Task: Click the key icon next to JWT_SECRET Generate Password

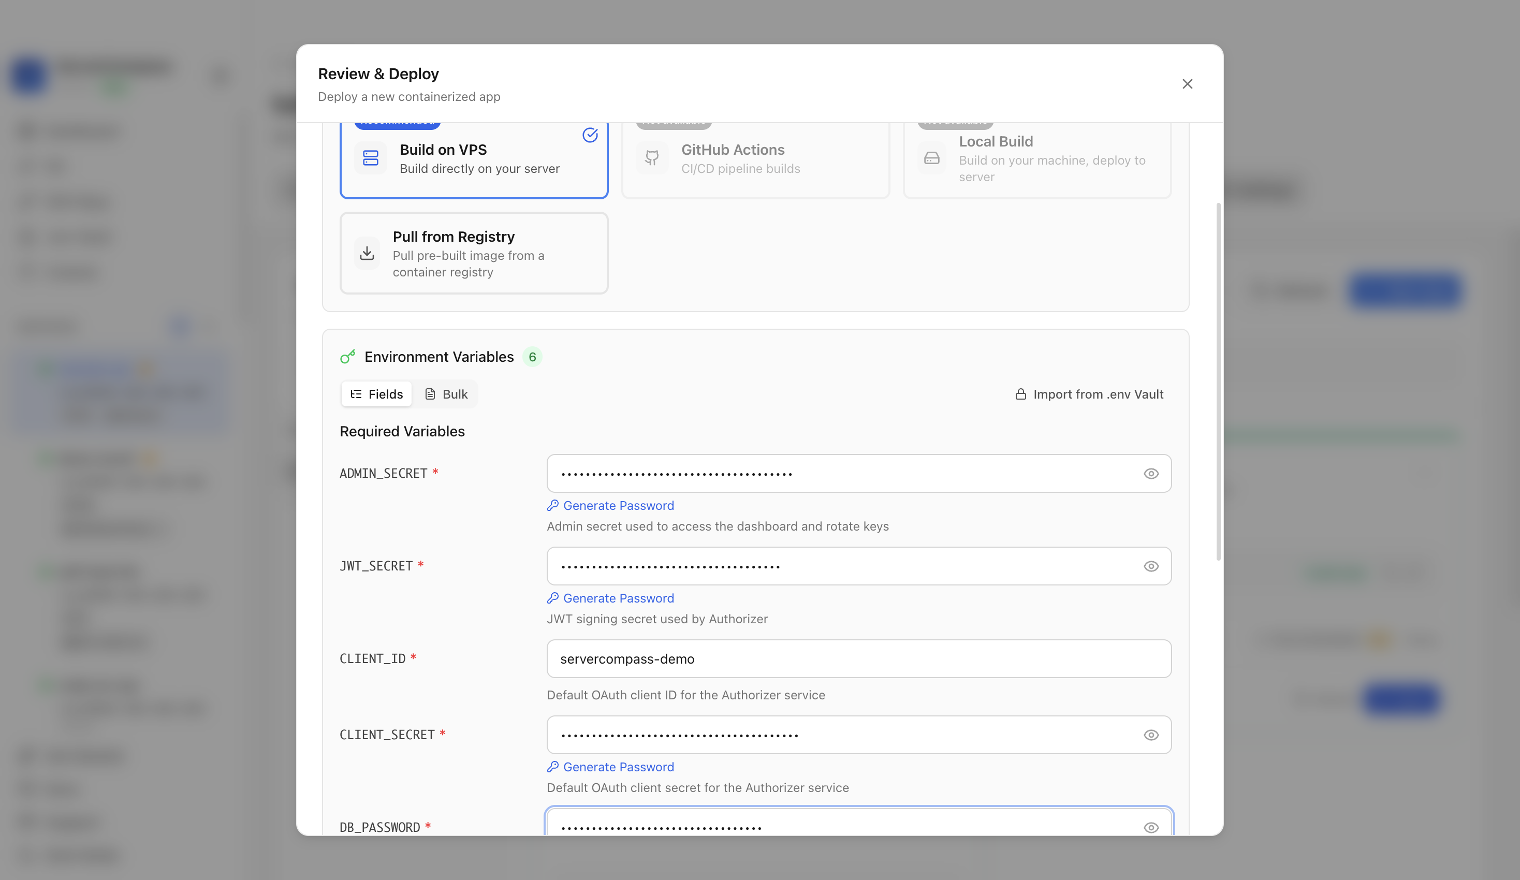Action: (552, 597)
